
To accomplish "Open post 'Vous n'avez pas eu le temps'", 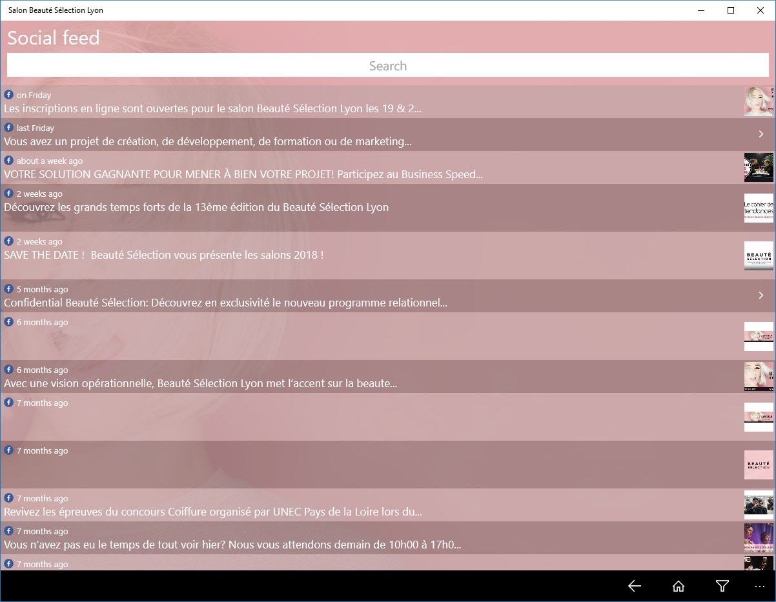I will click(388, 538).
